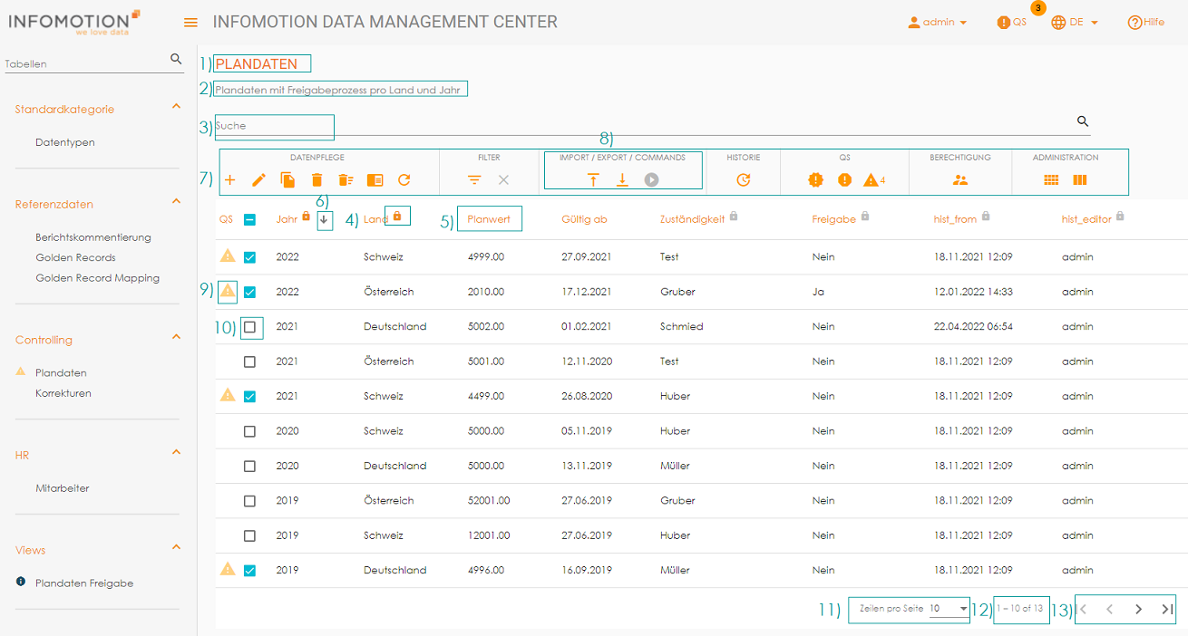The image size is (1188, 636).
Task: Click the trash delete icon in Datenpflege
Action: [316, 180]
